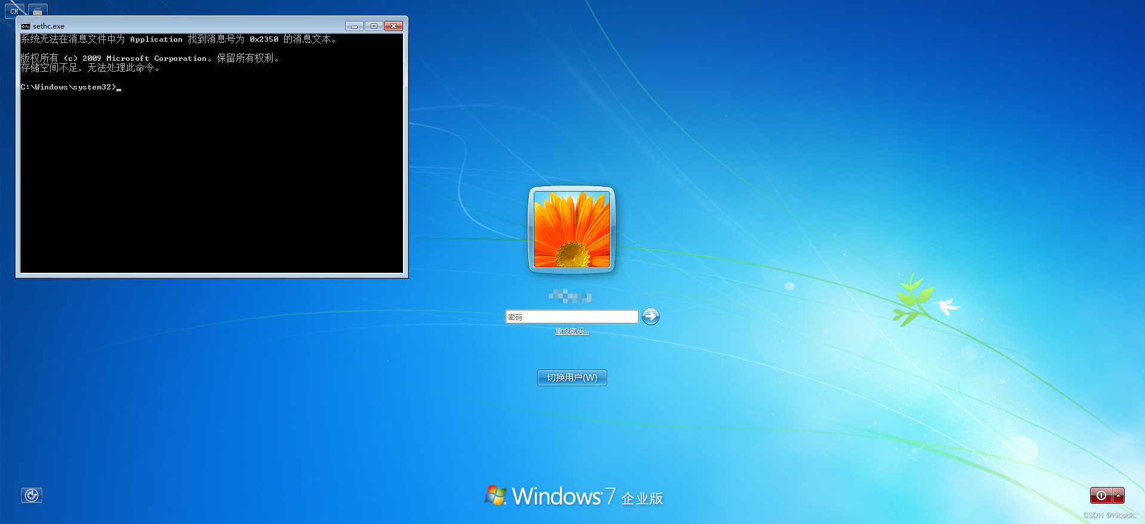This screenshot has height=524, width=1145.
Task: Focus the 密码 password field
Action: pos(572,317)
